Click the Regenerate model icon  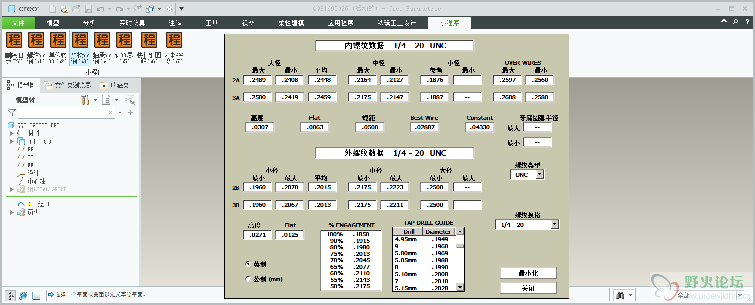click(138, 9)
